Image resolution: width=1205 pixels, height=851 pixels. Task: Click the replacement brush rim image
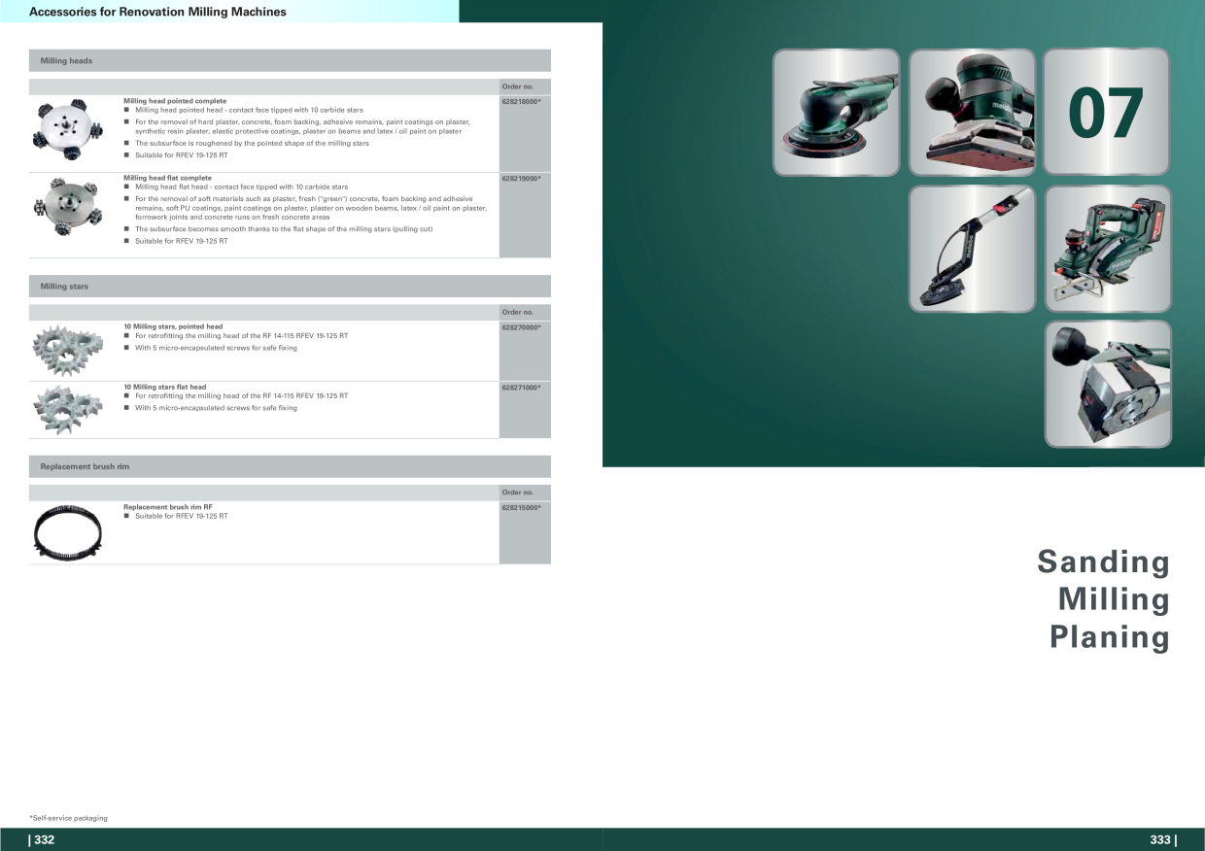(68, 531)
